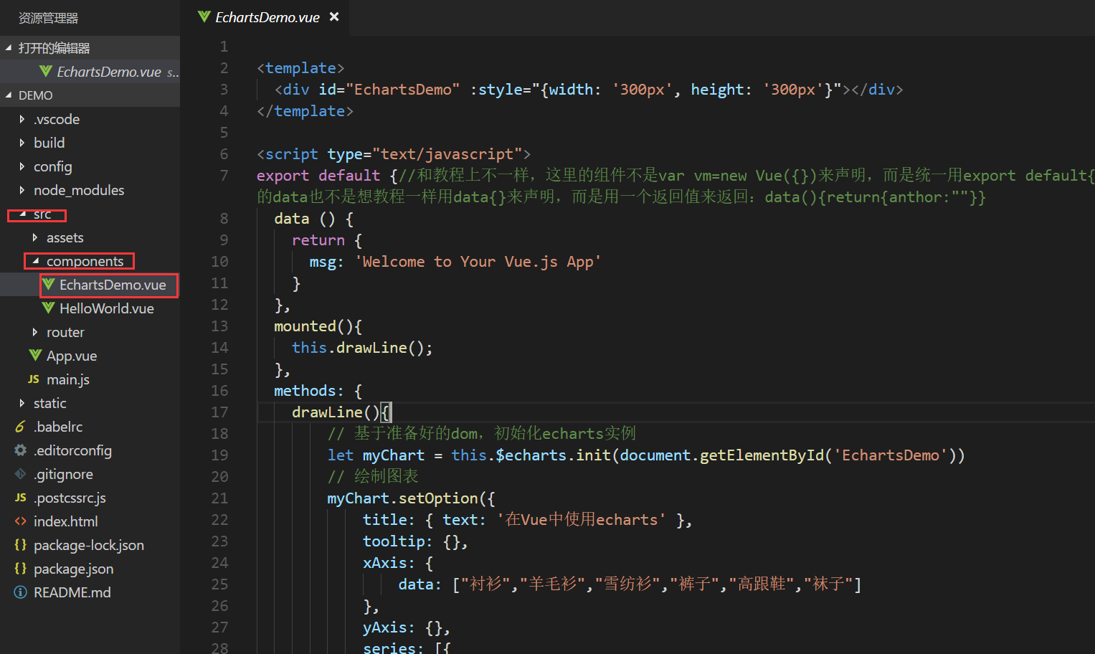Open the .babelrc file name

[x=58, y=427]
